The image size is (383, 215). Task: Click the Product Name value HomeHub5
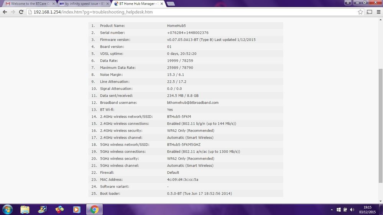pos(176,26)
